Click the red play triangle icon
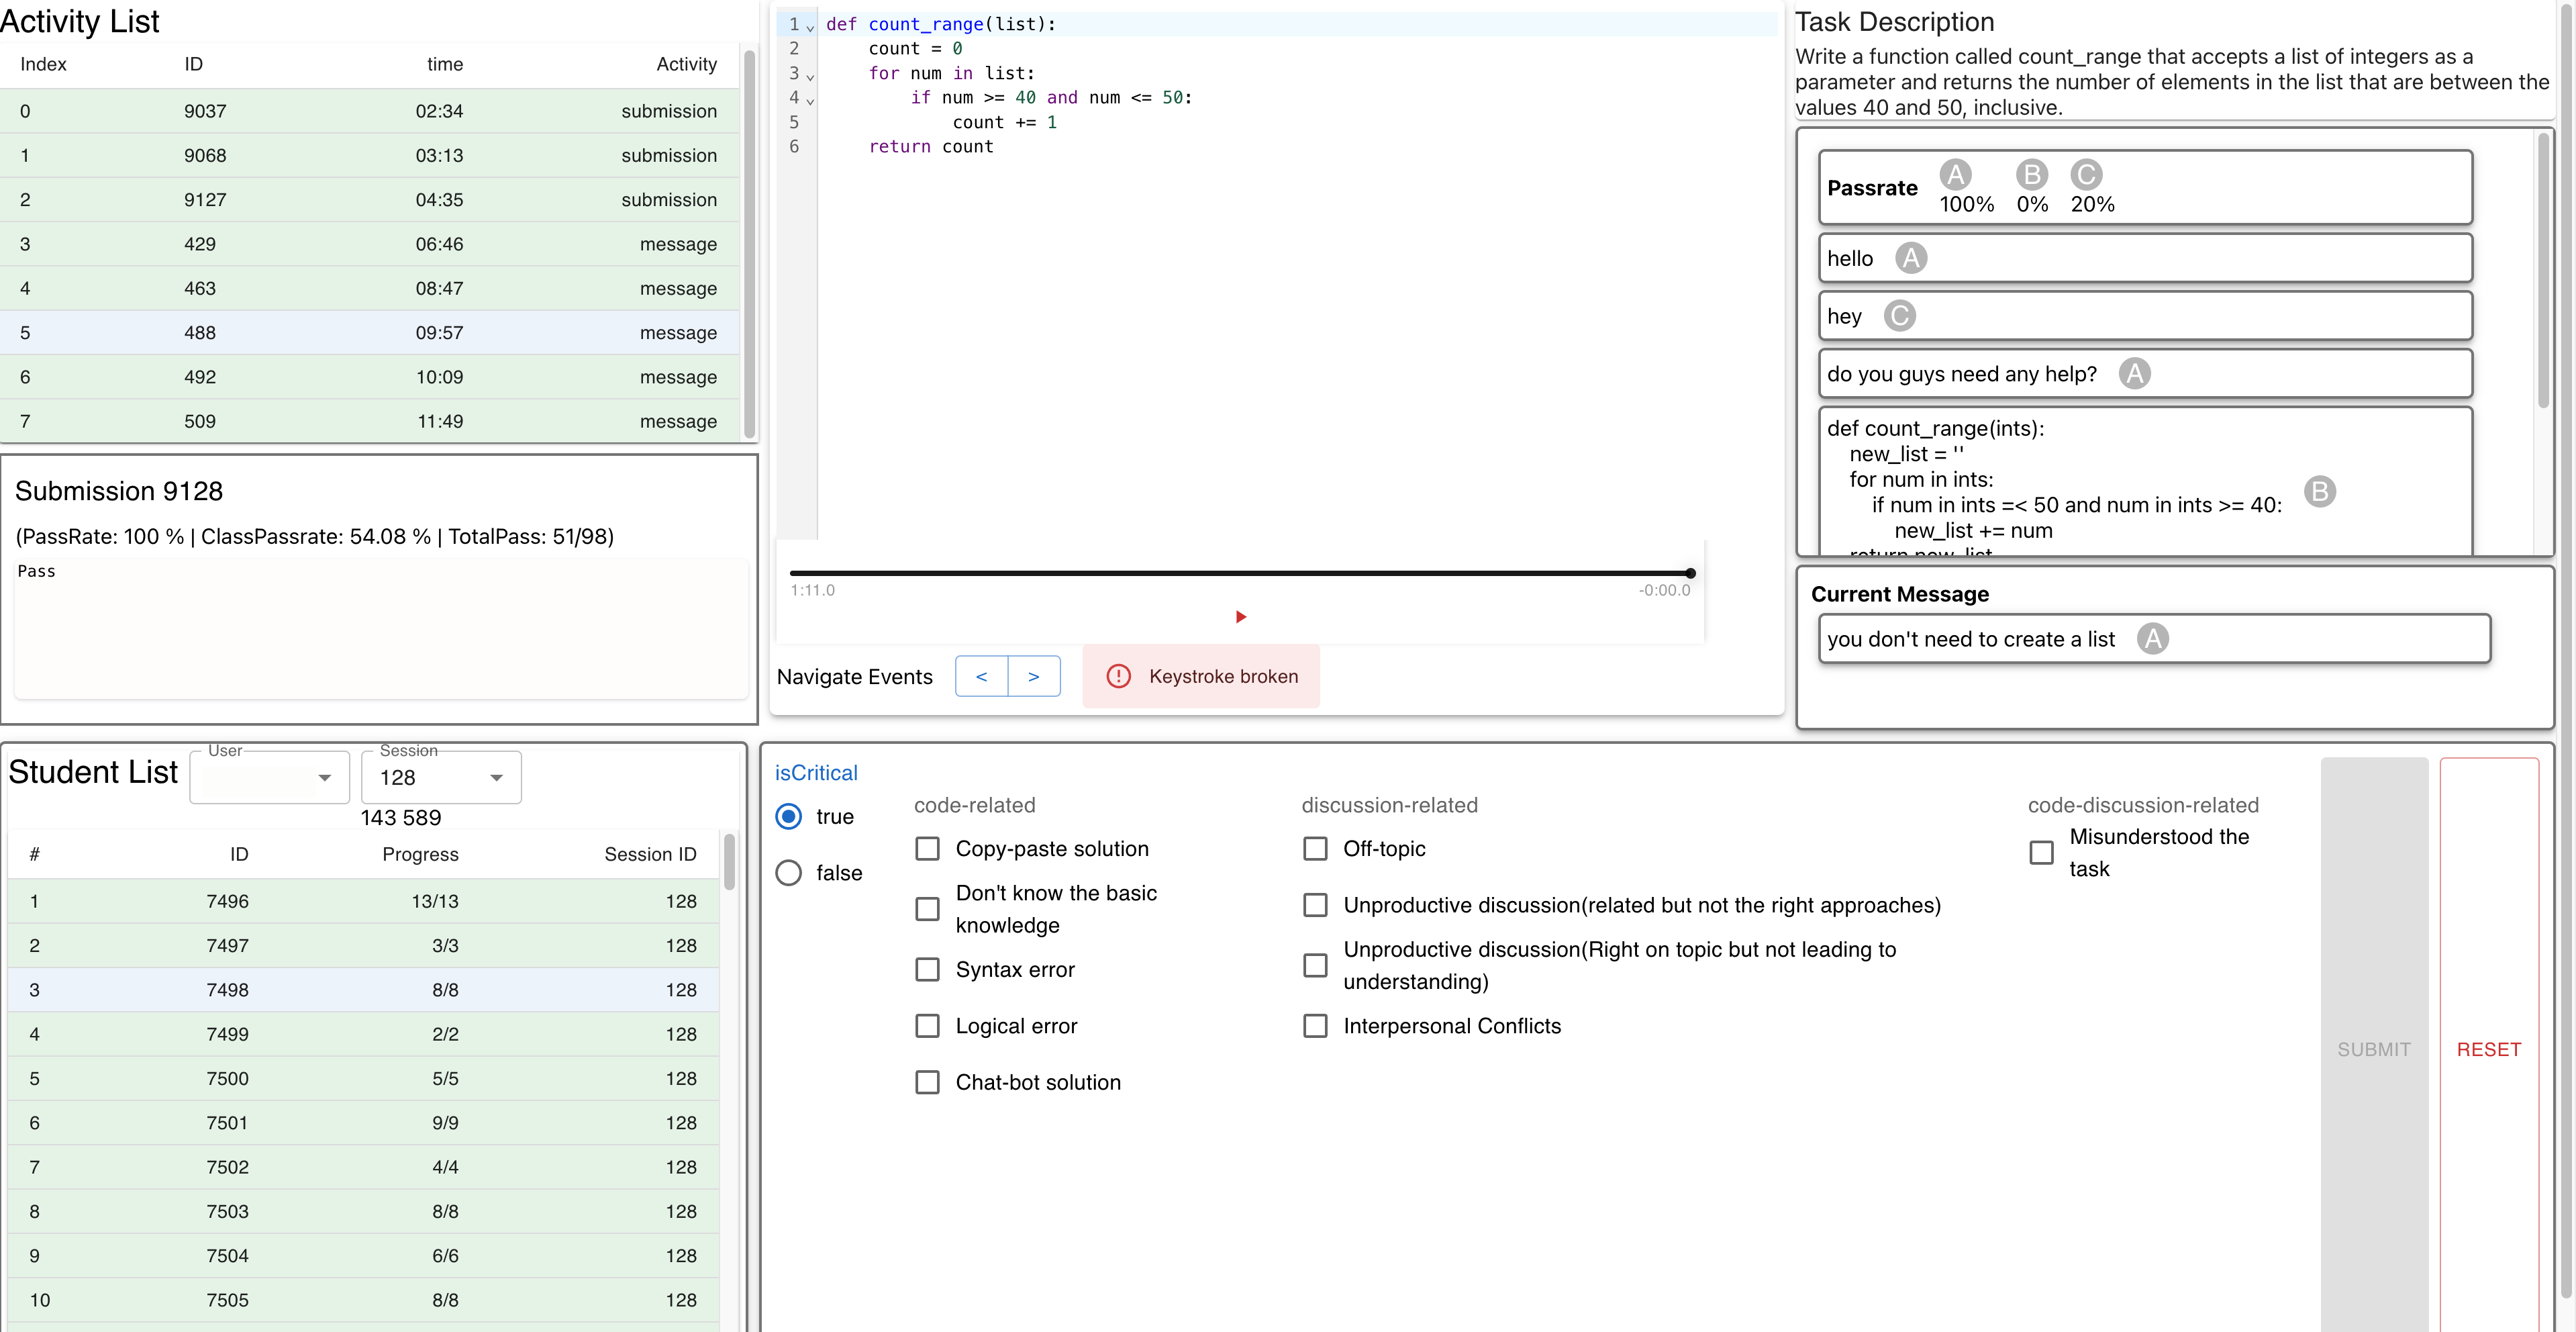 tap(1240, 617)
